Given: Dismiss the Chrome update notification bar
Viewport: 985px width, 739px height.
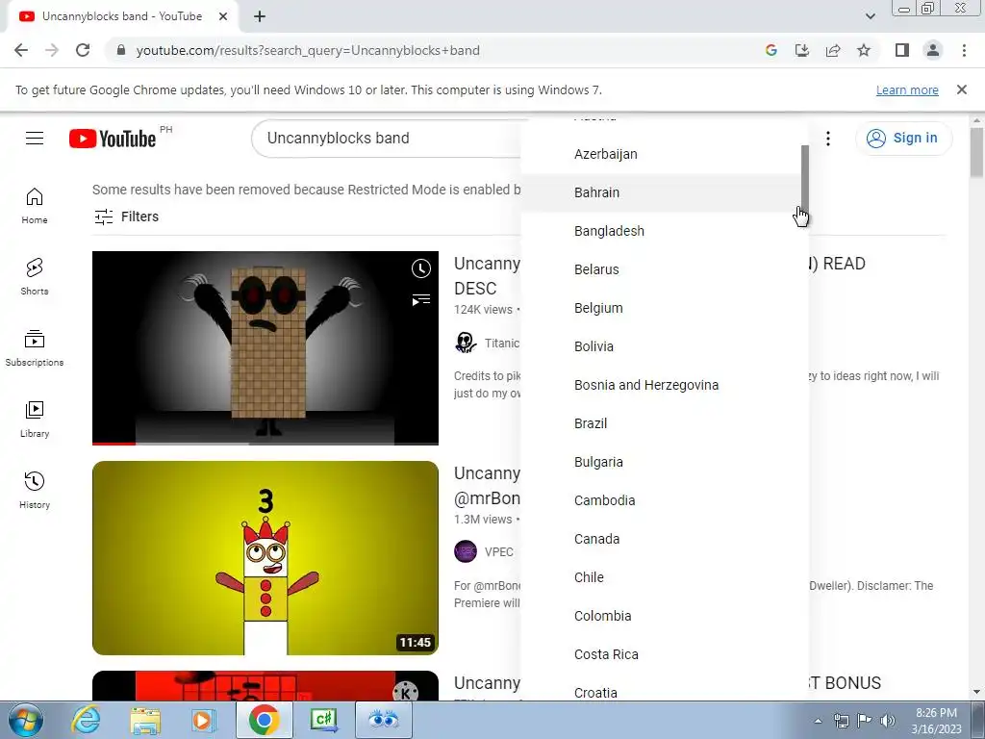Looking at the screenshot, I should click(961, 89).
